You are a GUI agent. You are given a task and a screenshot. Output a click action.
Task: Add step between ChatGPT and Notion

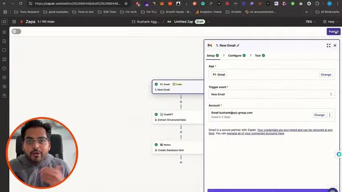pyautogui.click(x=181, y=132)
